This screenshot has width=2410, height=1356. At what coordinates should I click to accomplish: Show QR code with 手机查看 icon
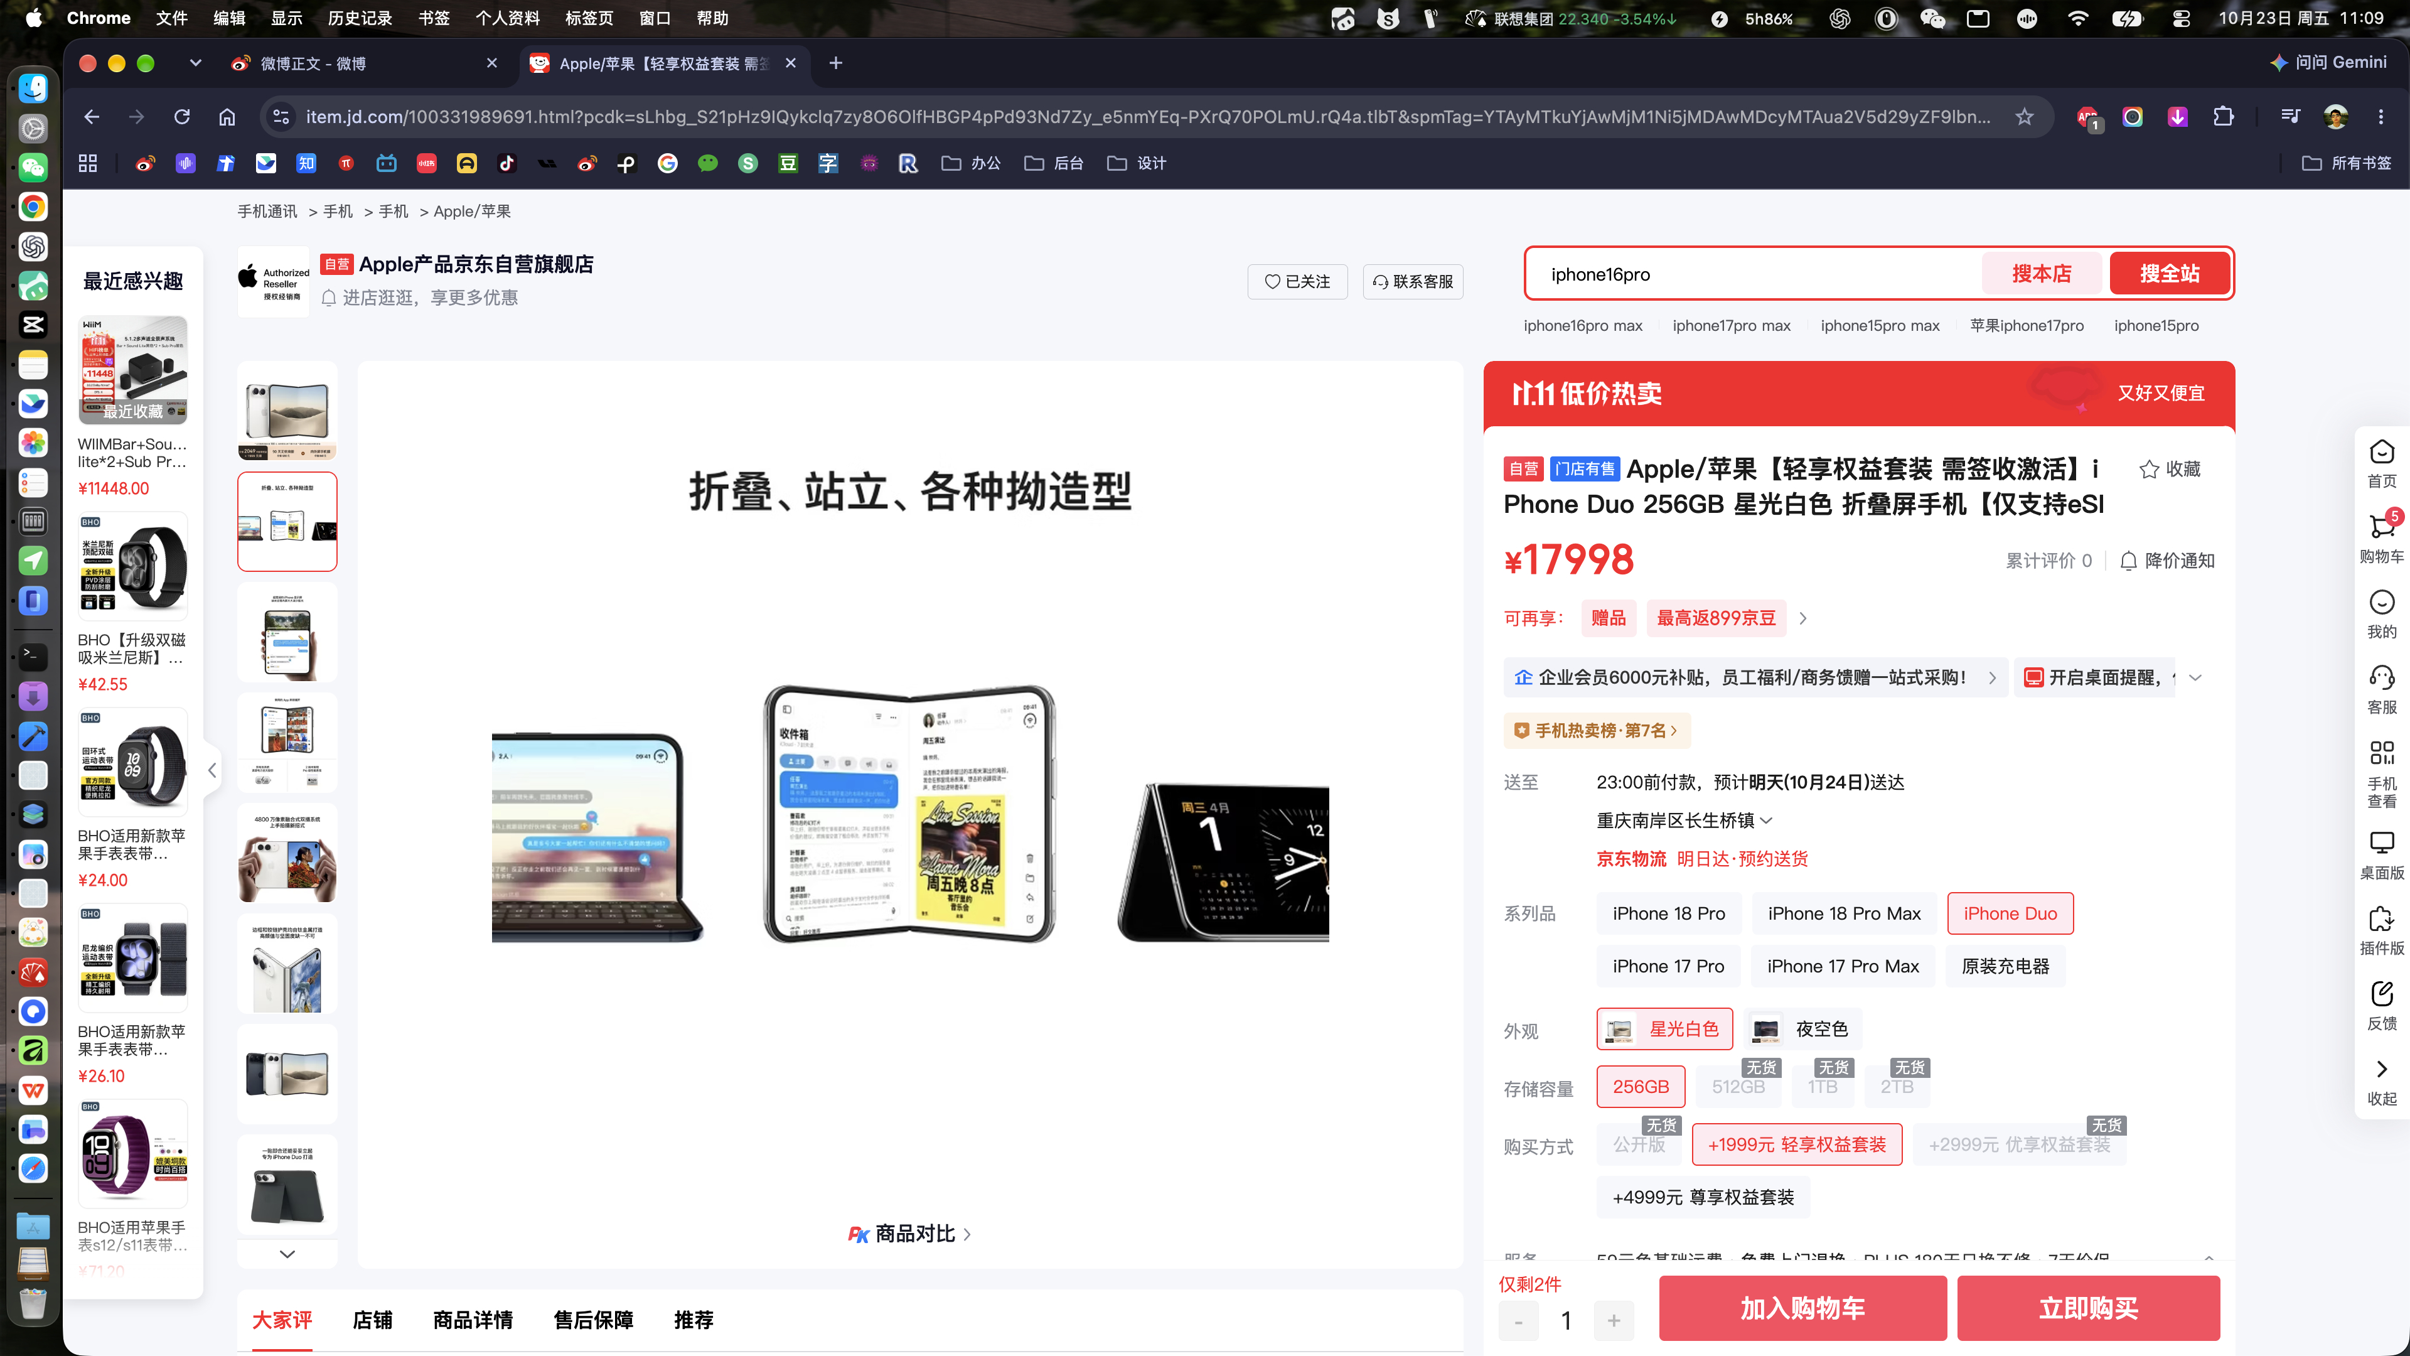(2381, 753)
